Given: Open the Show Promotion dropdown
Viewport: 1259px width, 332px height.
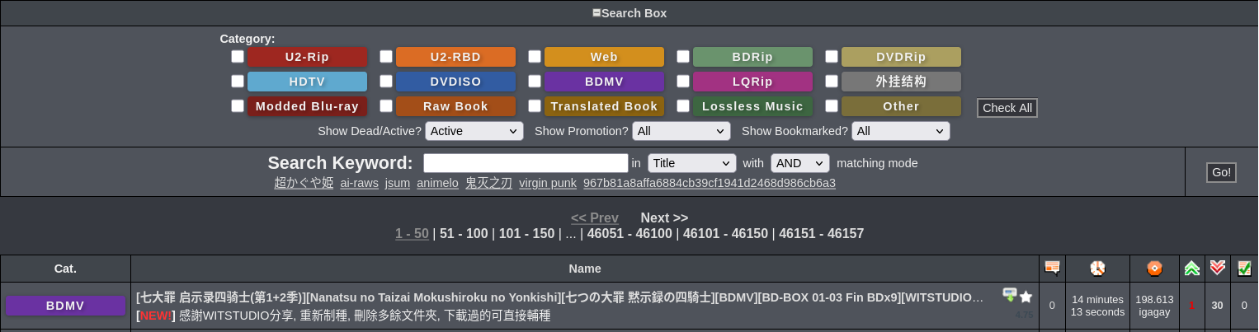Looking at the screenshot, I should pos(681,131).
